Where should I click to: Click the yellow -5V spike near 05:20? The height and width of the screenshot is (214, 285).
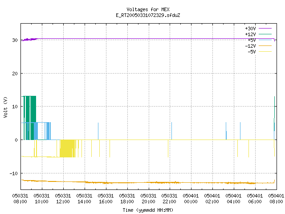(248, 148)
